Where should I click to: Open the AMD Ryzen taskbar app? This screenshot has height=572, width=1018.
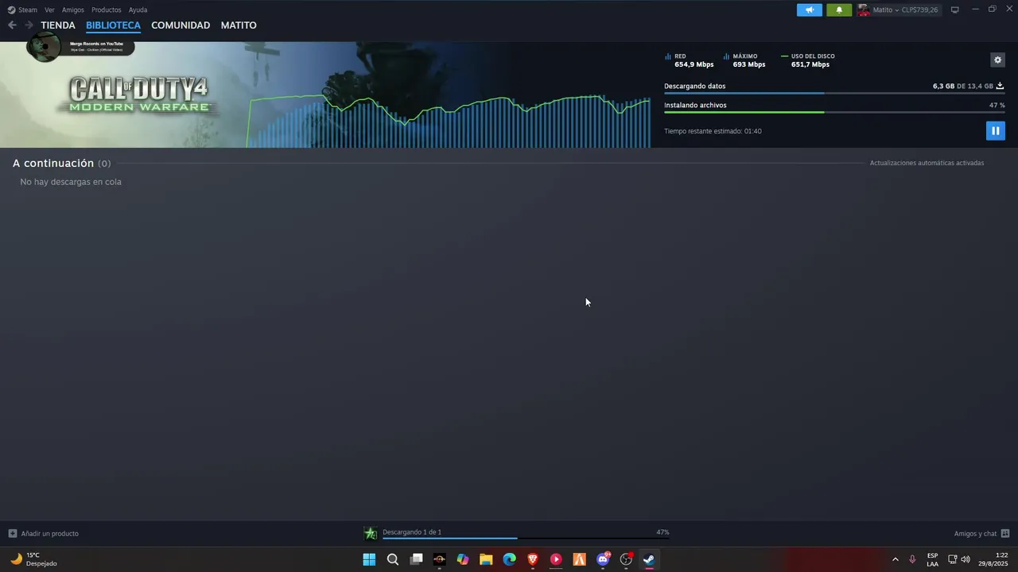[439, 559]
